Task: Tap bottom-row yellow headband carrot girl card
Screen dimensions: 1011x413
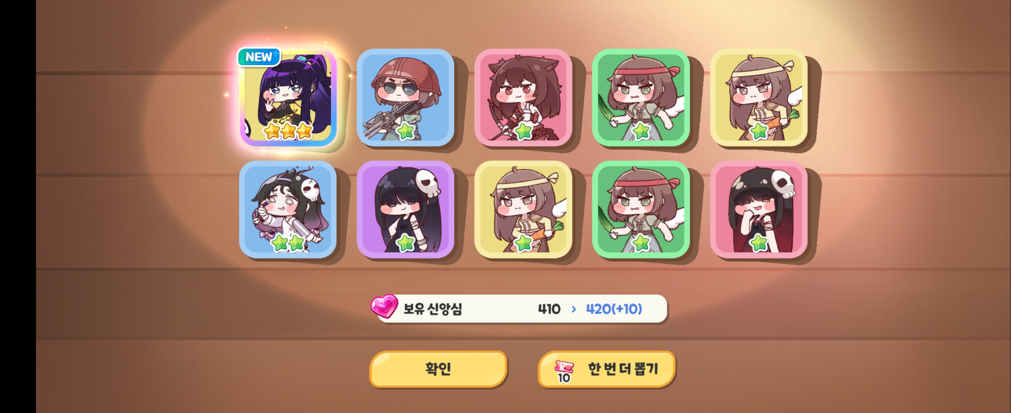Action: 523,209
